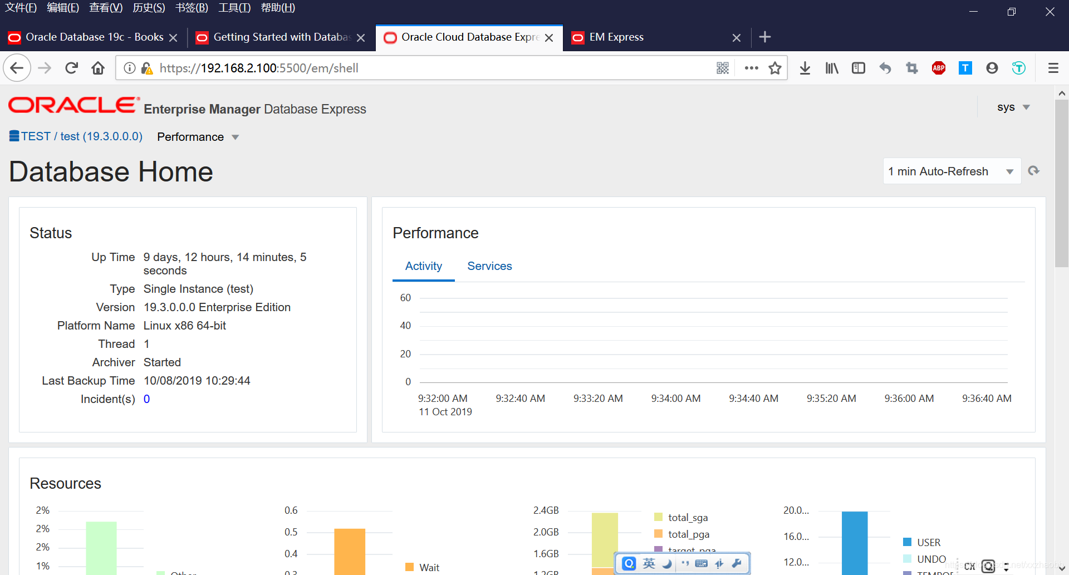The image size is (1069, 575).
Task: Click the Oracle logo
Action: point(73,105)
